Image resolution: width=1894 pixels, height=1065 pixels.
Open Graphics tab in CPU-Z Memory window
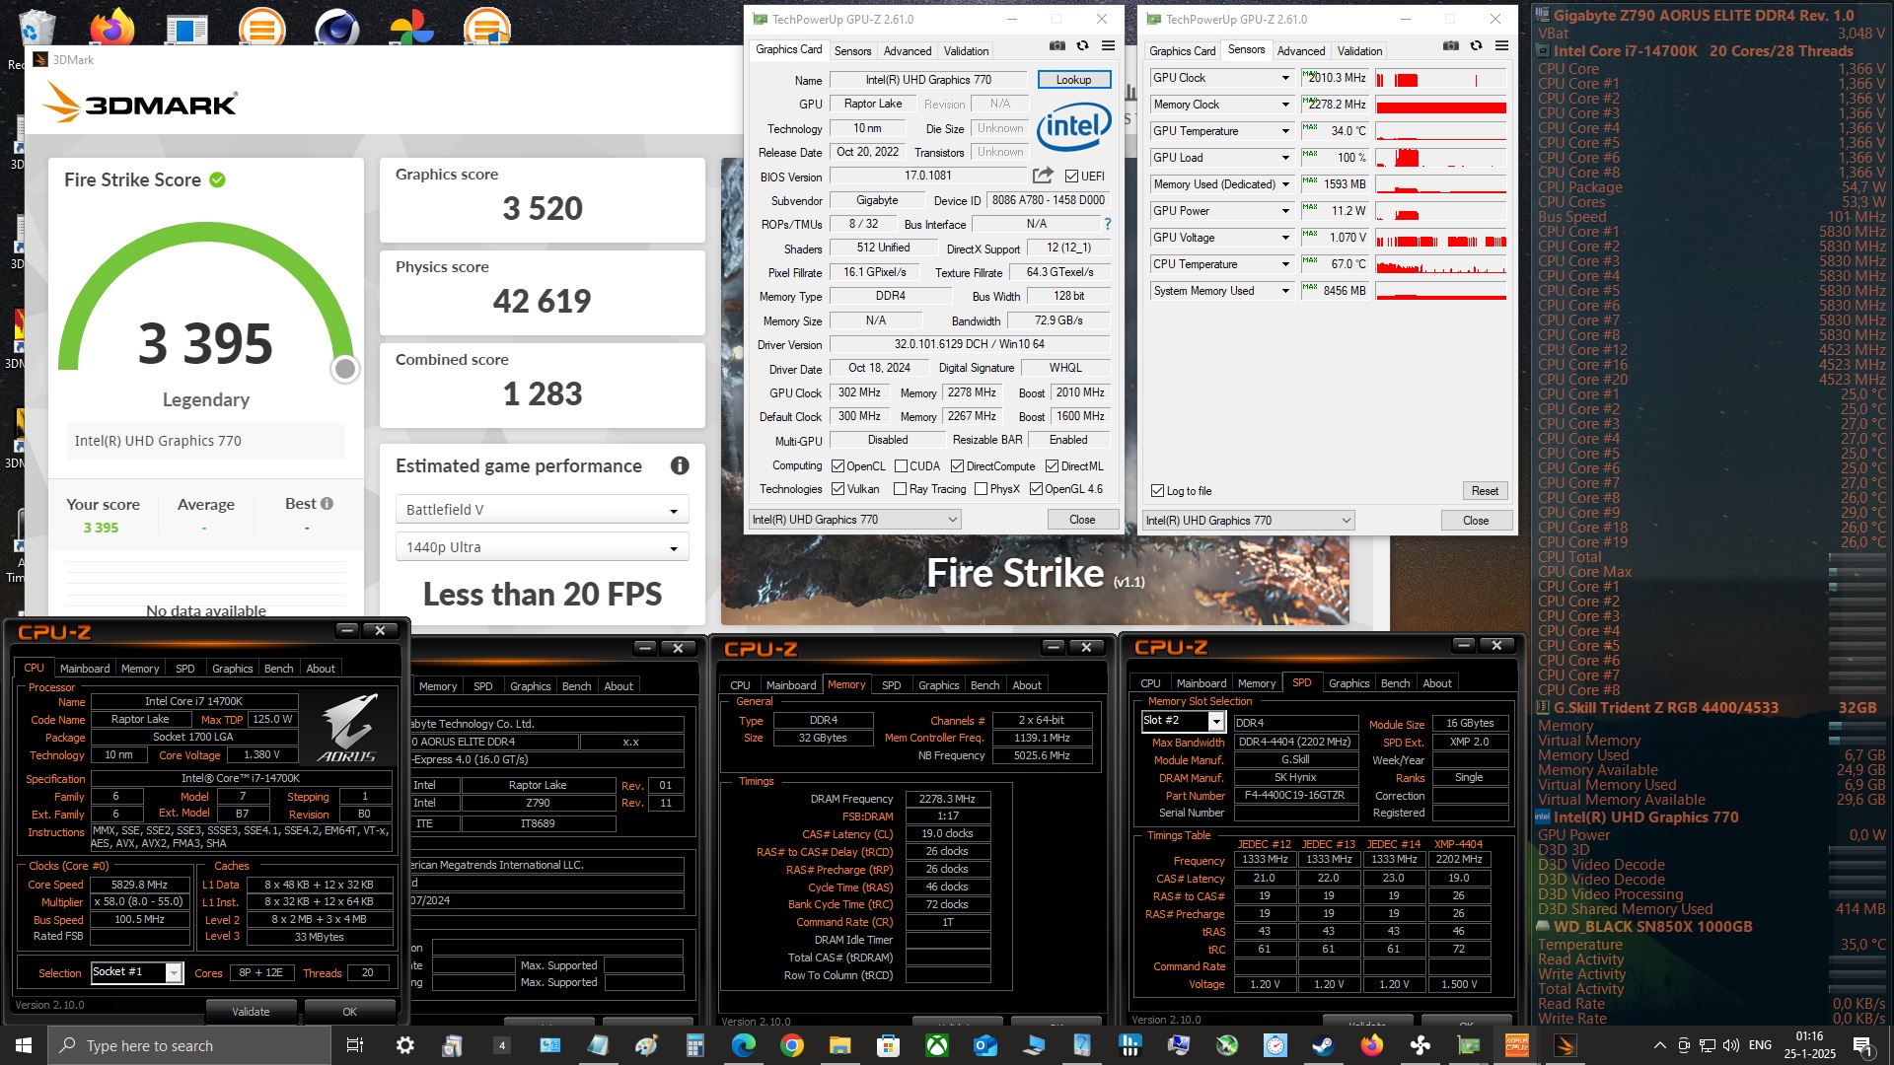(x=938, y=685)
